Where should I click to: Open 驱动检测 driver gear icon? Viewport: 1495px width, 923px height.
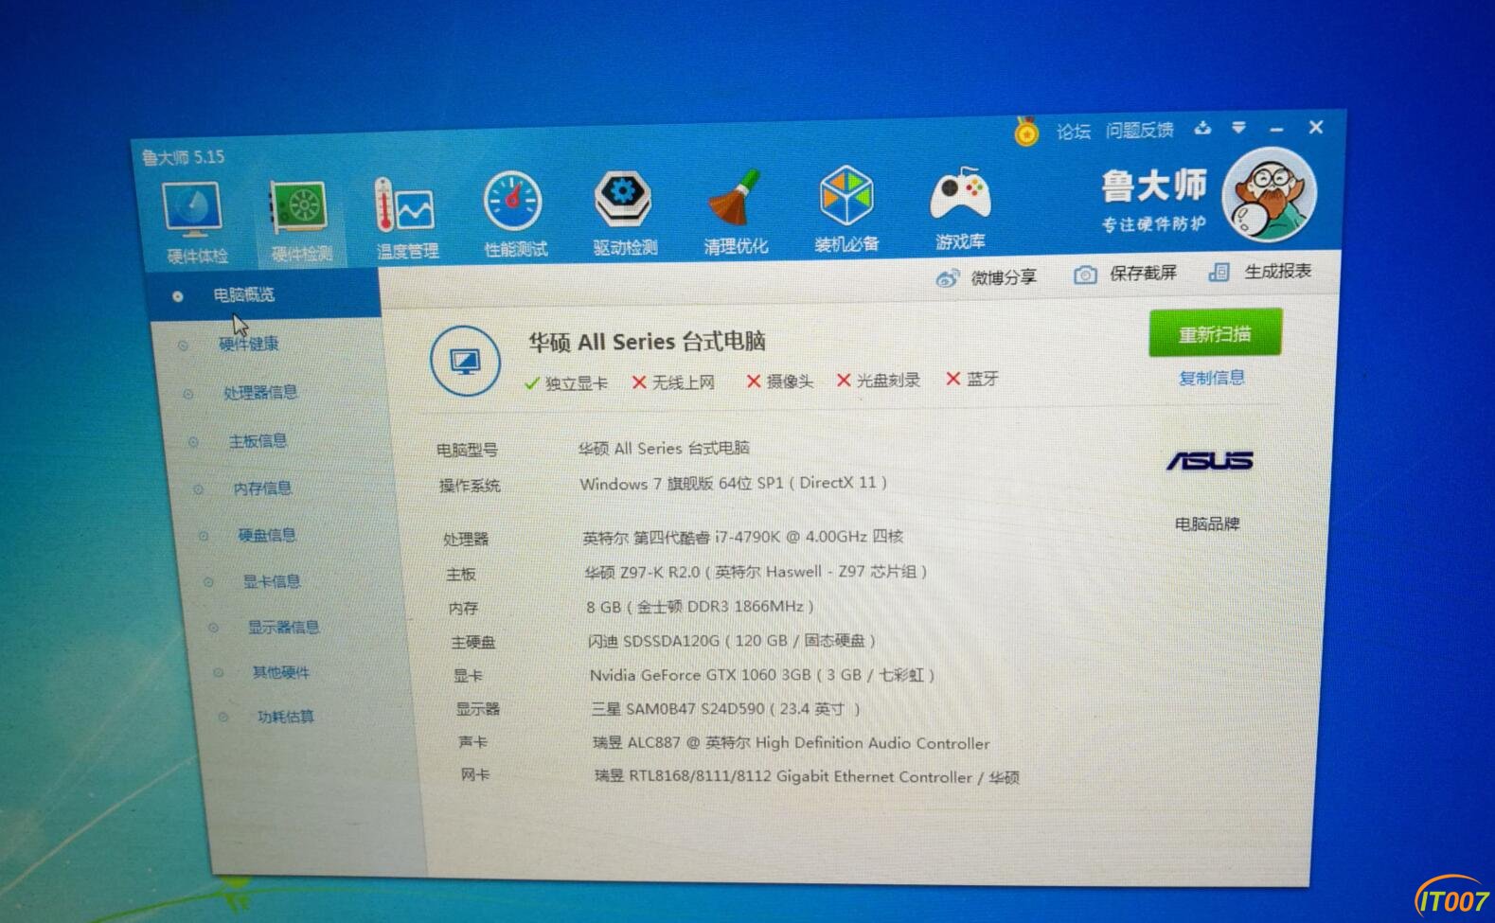point(622,199)
